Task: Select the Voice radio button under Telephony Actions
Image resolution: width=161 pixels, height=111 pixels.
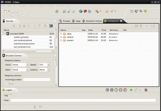Action: click(x=7, y=84)
